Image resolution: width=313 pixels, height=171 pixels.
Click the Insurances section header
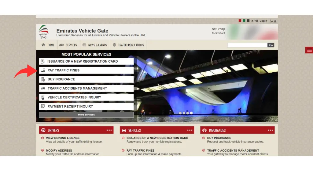click(237, 130)
